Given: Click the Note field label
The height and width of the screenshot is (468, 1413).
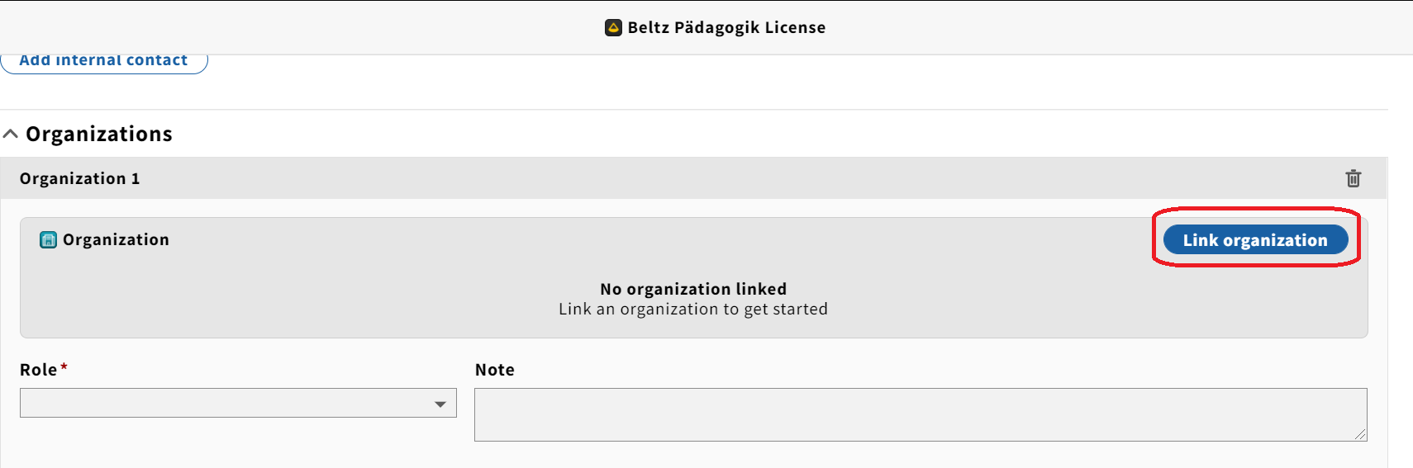Looking at the screenshot, I should point(495,370).
